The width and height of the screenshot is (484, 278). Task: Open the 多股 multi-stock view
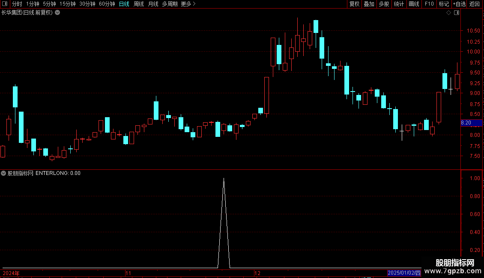tap(384, 4)
